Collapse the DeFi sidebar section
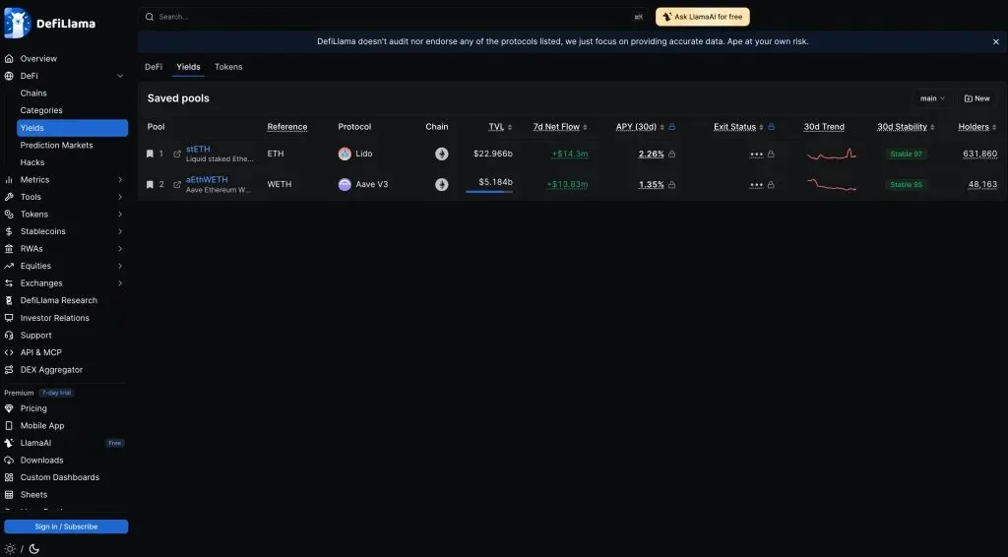Viewport: 1008px width, 557px height. 120,76
